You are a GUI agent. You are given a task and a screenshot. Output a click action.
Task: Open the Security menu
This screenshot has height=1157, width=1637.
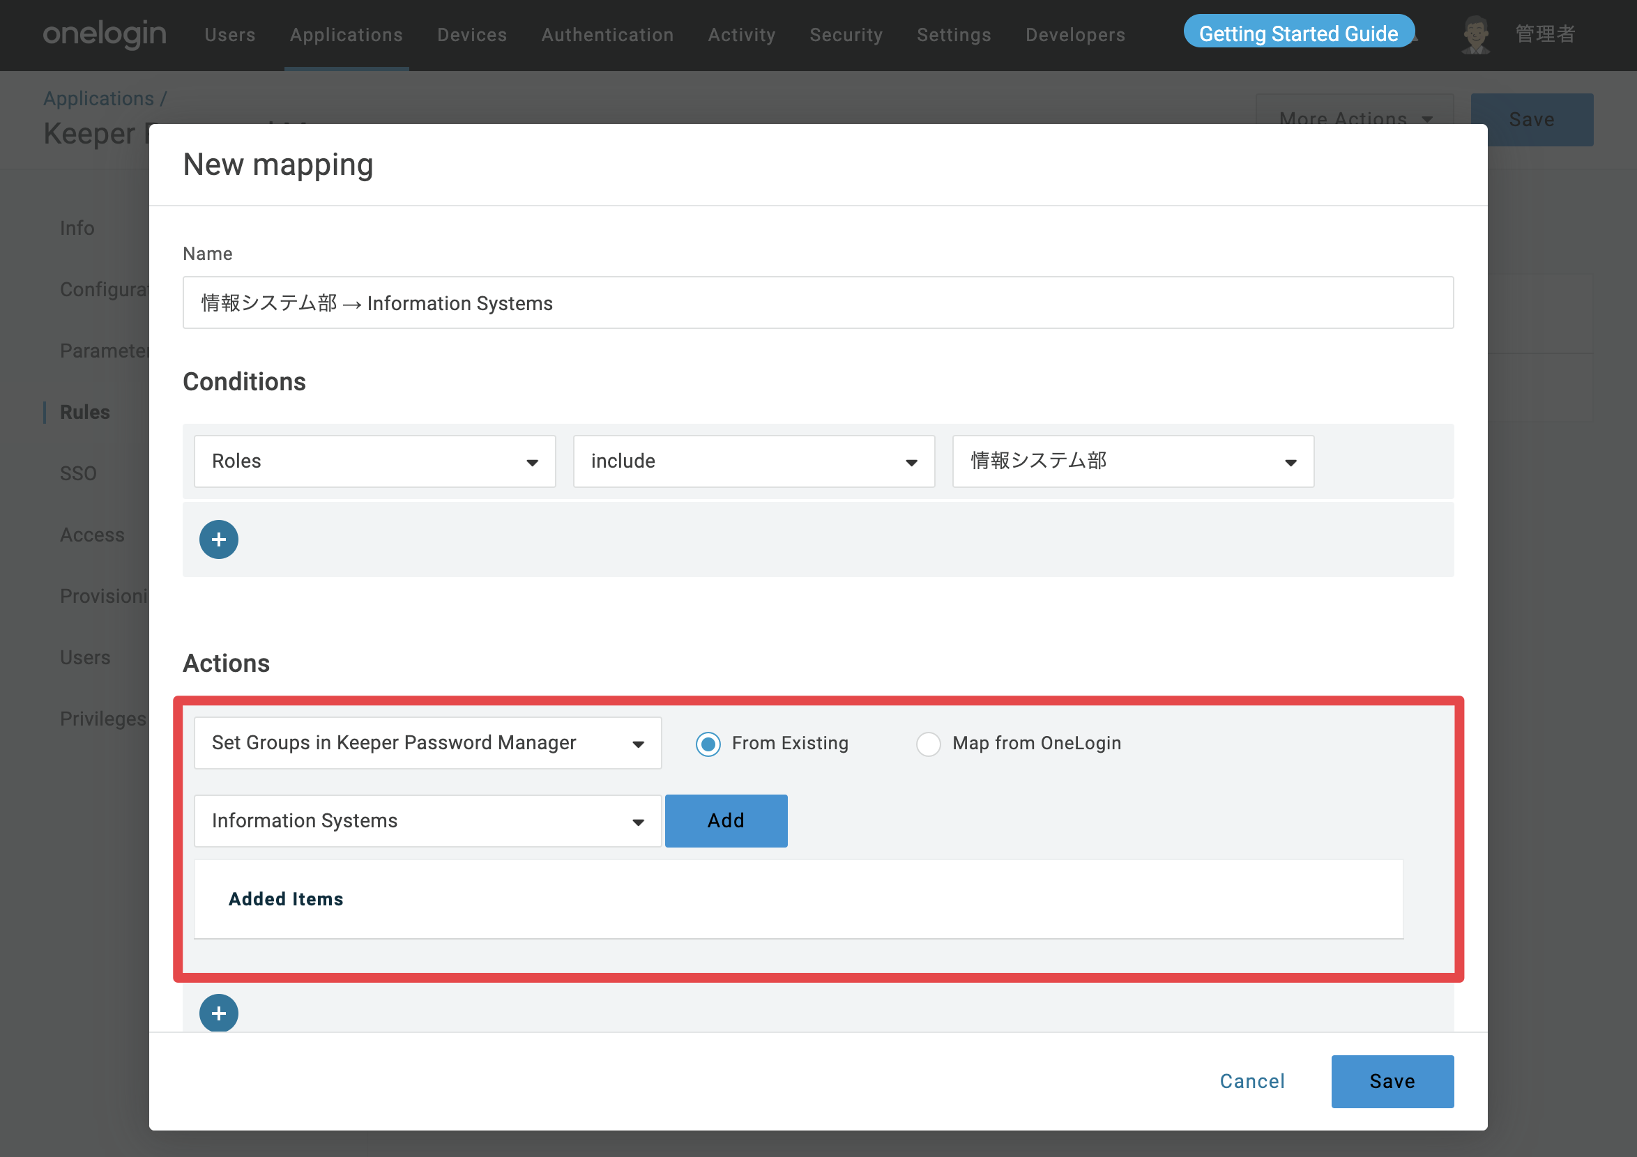(846, 35)
